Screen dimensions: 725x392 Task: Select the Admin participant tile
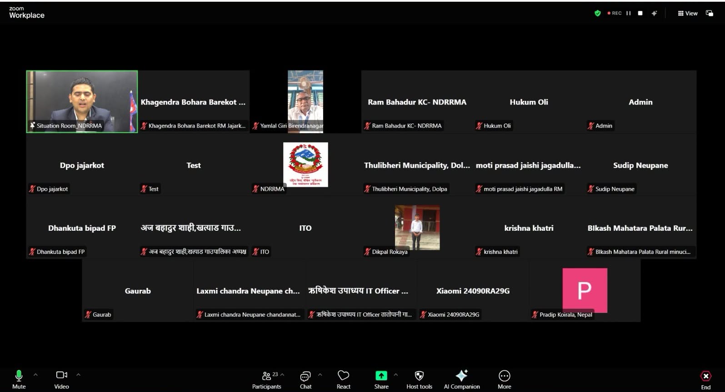coord(640,102)
